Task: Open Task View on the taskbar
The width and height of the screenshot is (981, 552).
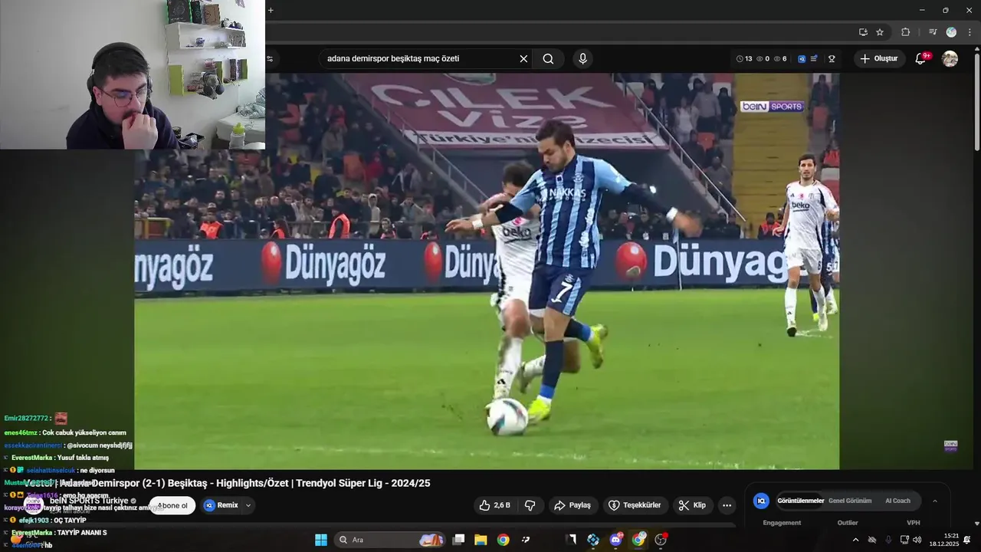Action: [x=458, y=540]
